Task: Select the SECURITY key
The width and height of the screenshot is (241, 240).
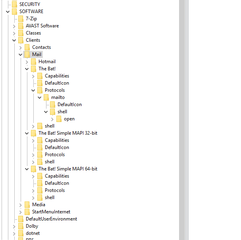Action: tap(30, 4)
